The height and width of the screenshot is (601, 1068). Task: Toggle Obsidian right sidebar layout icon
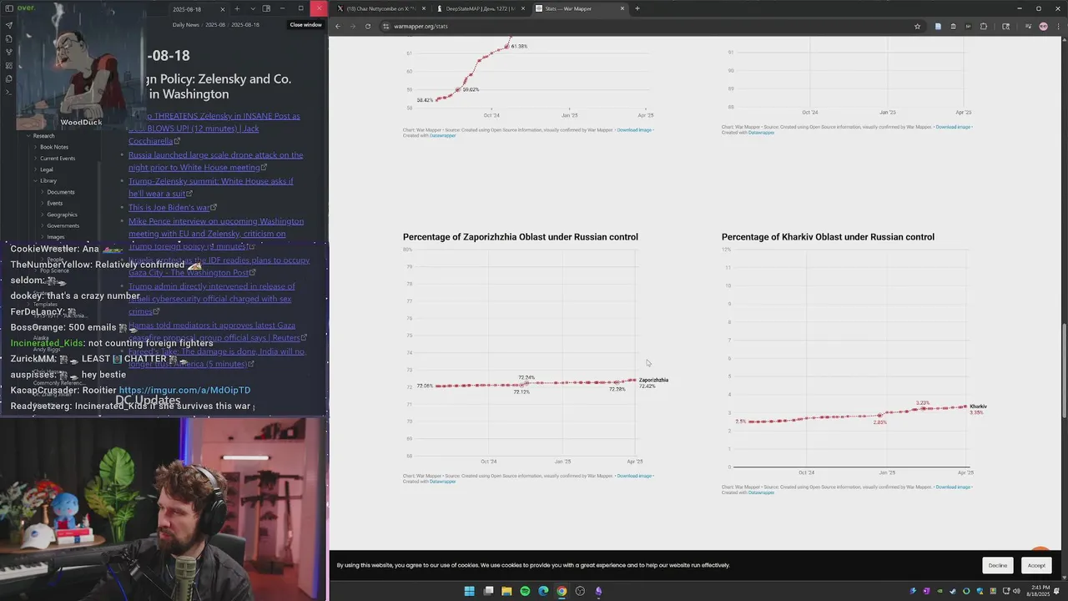point(266,8)
